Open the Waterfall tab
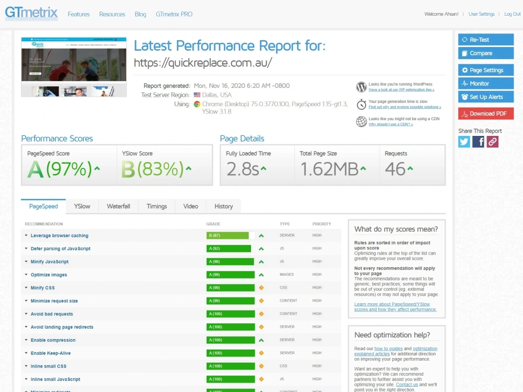This screenshot has height=392, width=523. (x=118, y=206)
